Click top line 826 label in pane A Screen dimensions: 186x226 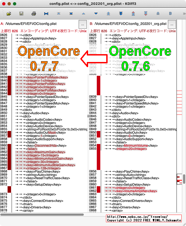click(9, 31)
